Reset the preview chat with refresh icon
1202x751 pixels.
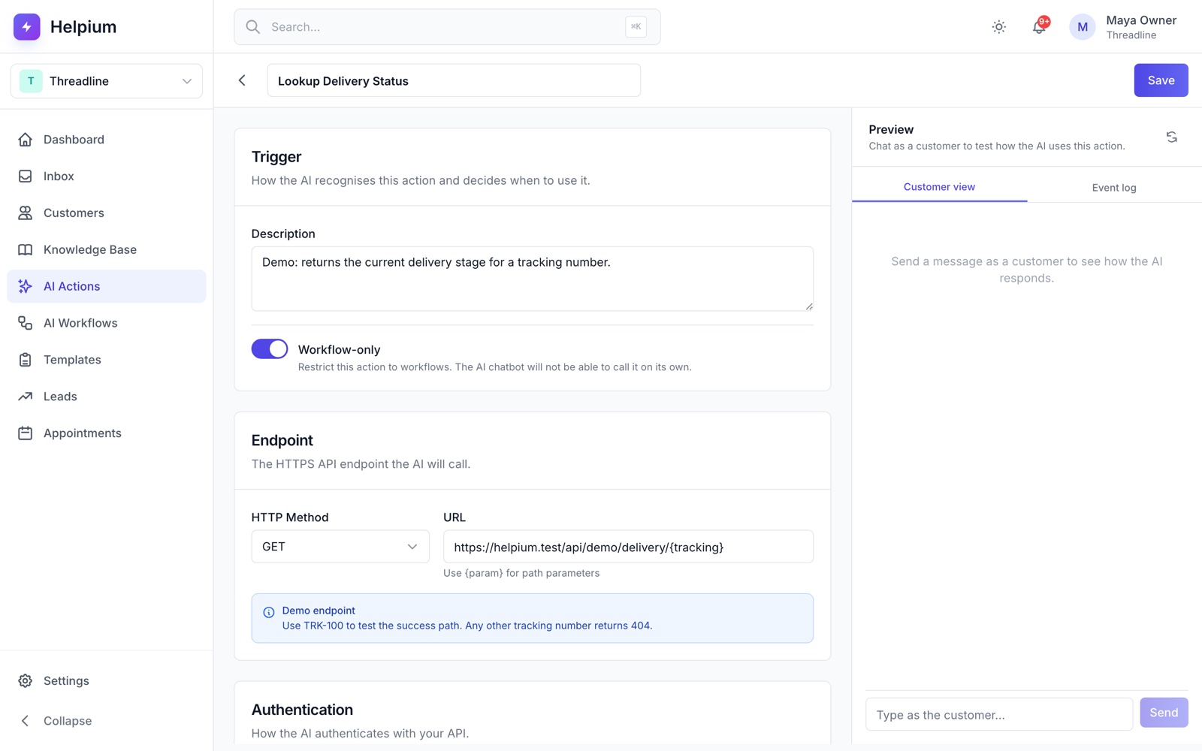click(1171, 137)
